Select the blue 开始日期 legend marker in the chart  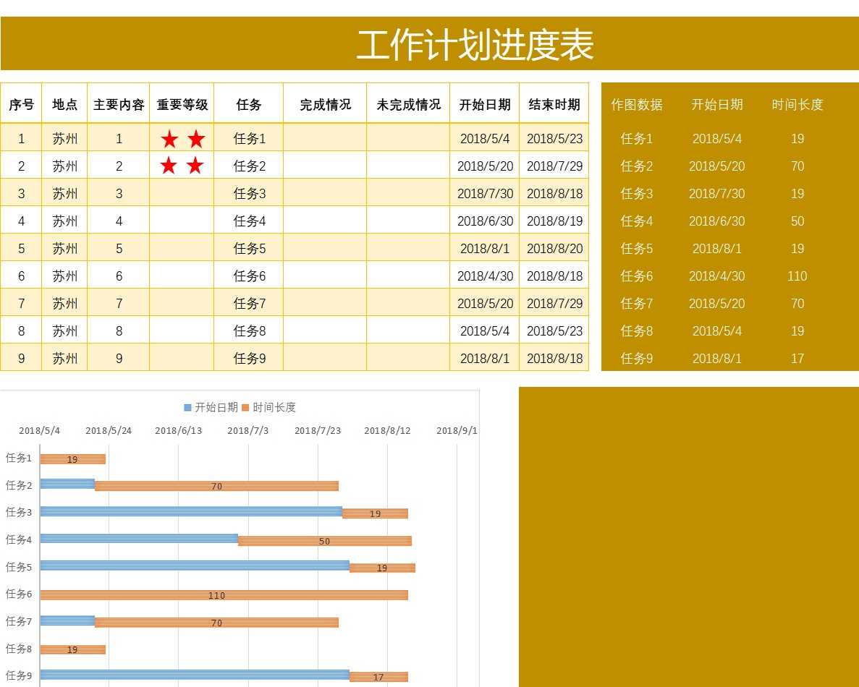click(187, 407)
